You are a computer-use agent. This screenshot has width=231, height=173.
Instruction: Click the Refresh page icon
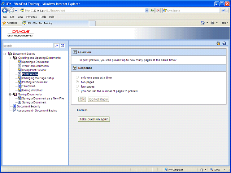[x=152, y=10]
